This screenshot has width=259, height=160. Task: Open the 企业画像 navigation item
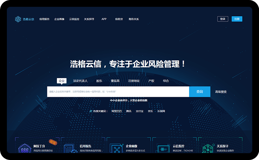coord(59,19)
